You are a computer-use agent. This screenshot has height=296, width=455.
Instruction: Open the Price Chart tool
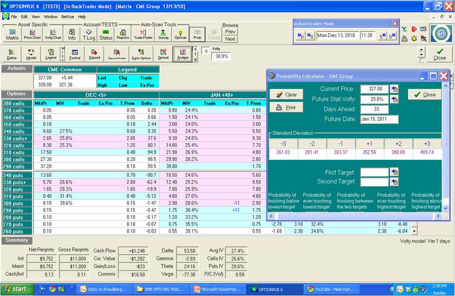coord(32,35)
